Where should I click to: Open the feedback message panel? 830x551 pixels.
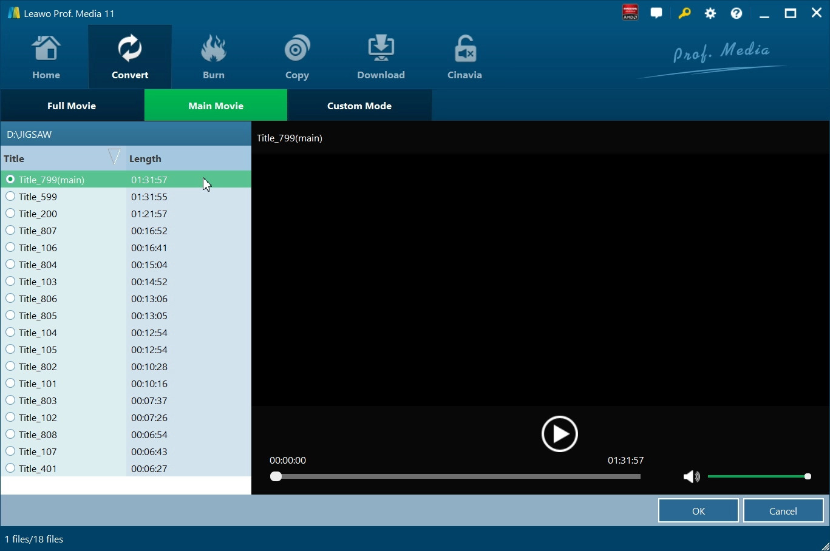pyautogui.click(x=656, y=13)
